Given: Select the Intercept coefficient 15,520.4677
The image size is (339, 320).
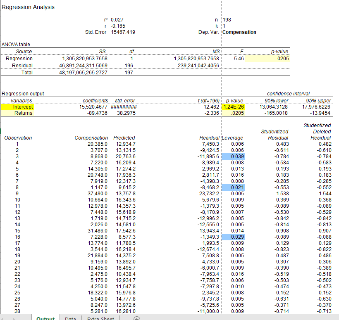Looking at the screenshot, I should click(93, 107).
